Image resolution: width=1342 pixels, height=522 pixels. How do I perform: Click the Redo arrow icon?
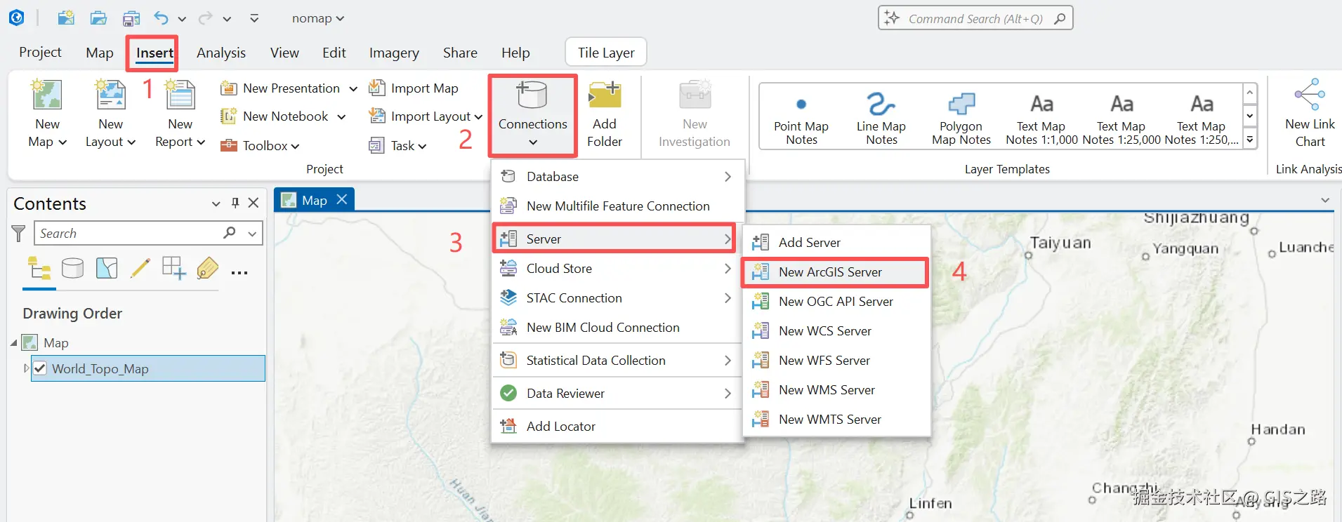(205, 18)
